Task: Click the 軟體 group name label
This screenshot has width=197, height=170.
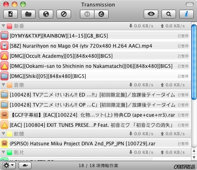Action: pos(19,134)
